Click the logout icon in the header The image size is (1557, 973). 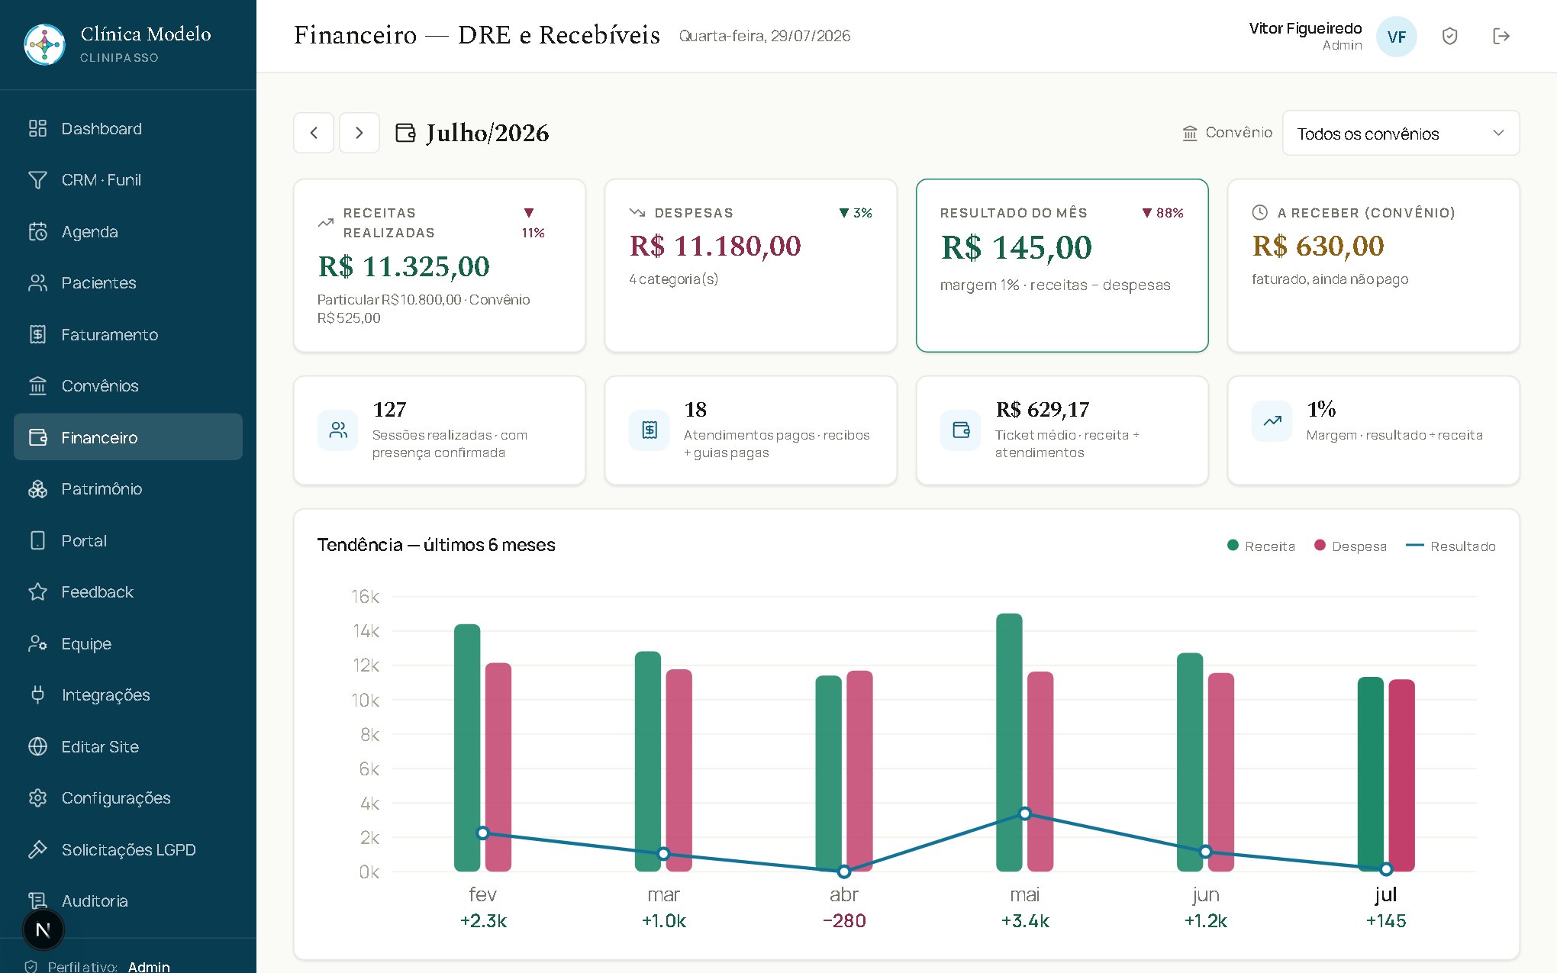point(1501,36)
